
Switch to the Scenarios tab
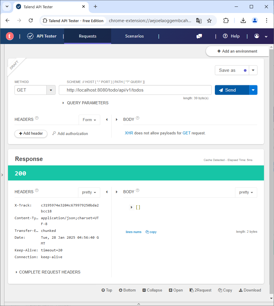(x=134, y=36)
